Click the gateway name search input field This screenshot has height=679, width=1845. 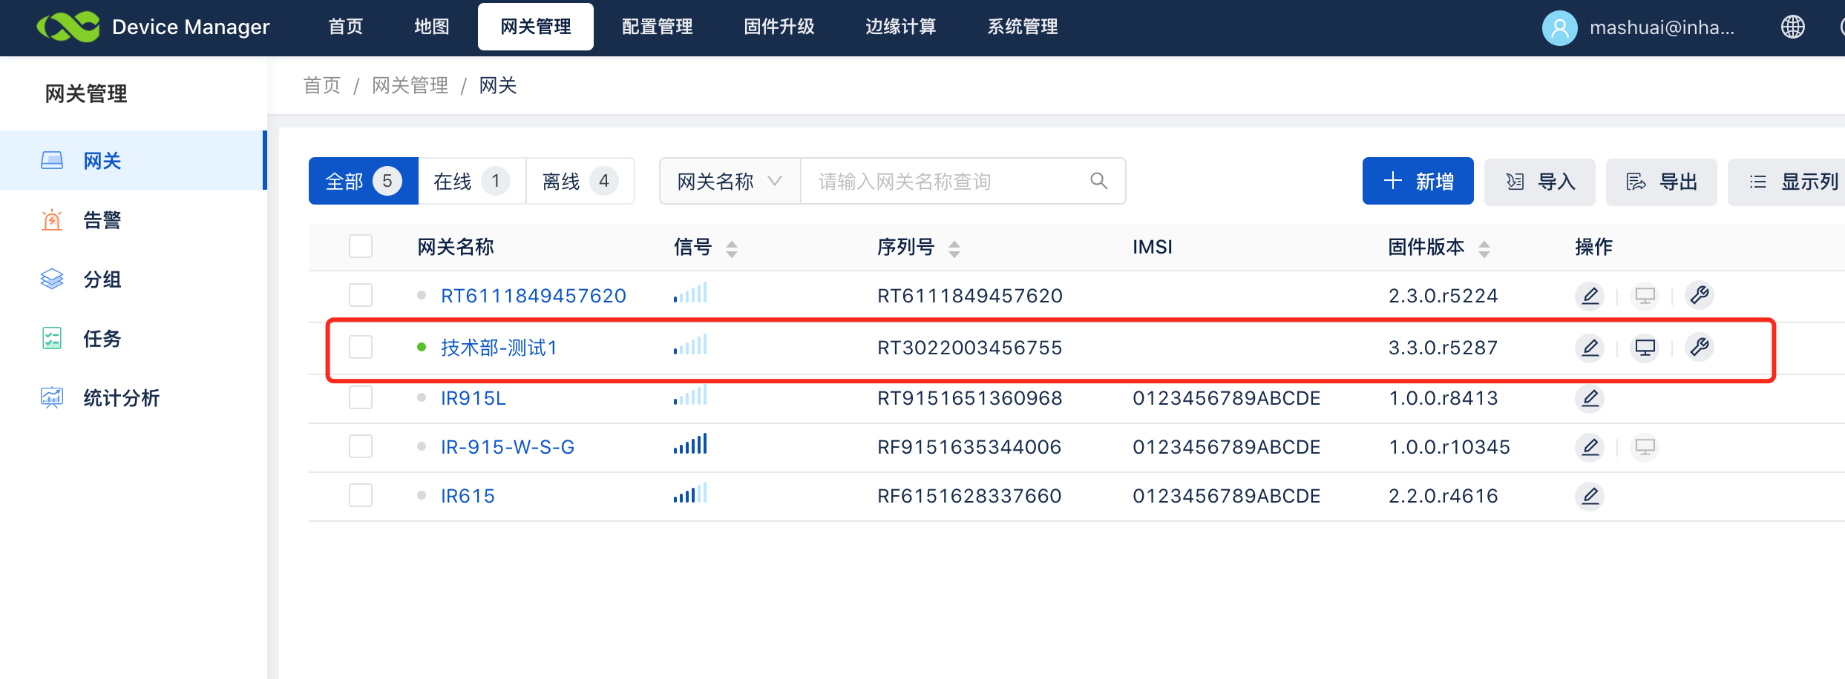click(943, 181)
